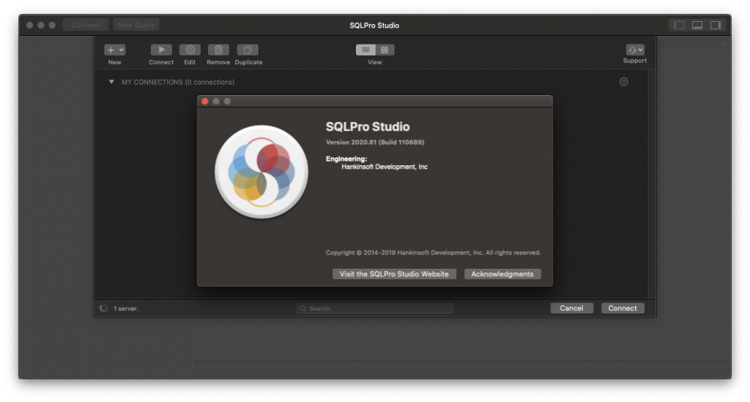The width and height of the screenshot is (750, 402).
Task: Focus the Search connections field
Action: (x=375, y=308)
